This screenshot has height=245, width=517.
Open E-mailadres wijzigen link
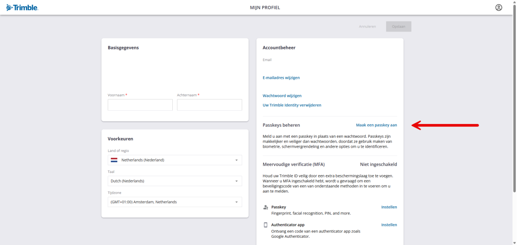point(281,78)
